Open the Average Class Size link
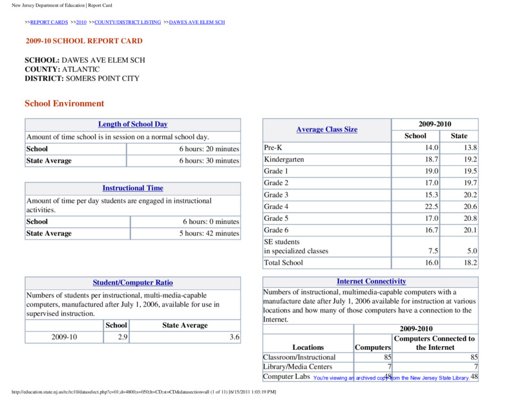 [x=327, y=130]
